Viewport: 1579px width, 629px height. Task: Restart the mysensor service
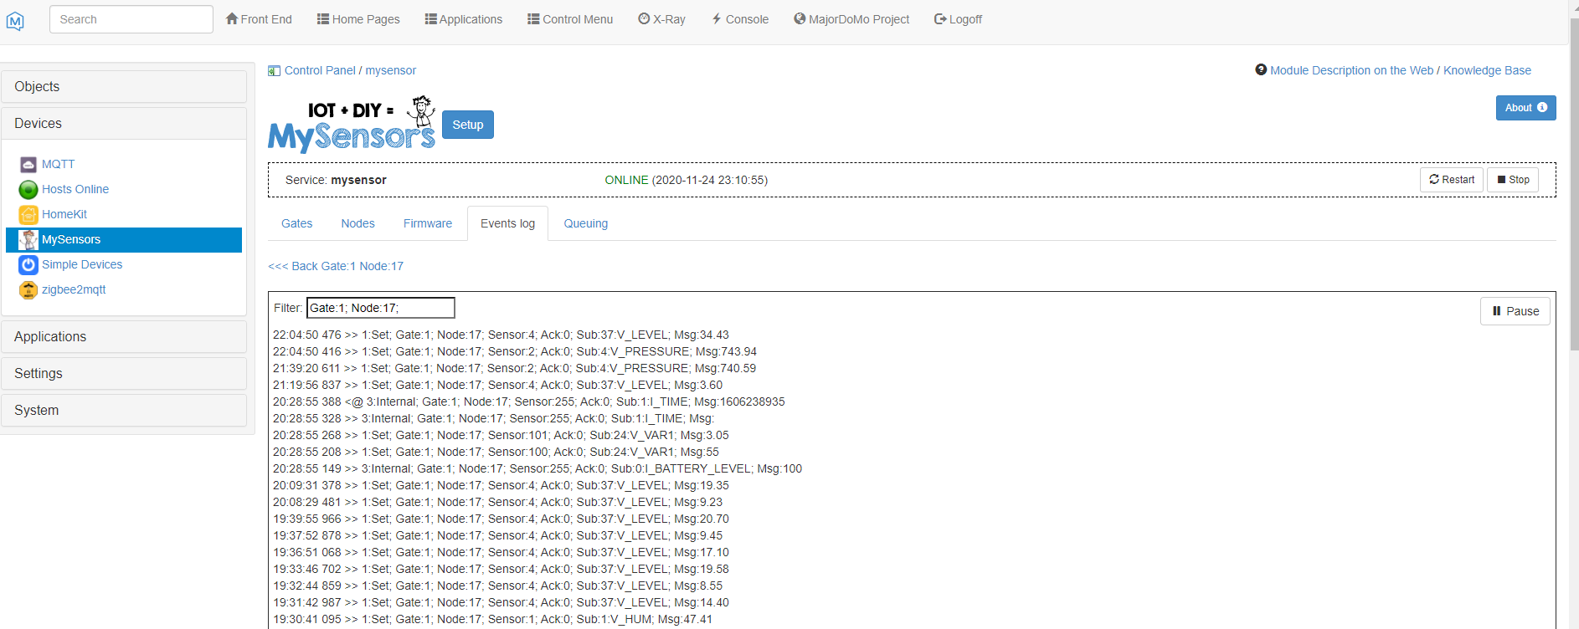pos(1451,180)
